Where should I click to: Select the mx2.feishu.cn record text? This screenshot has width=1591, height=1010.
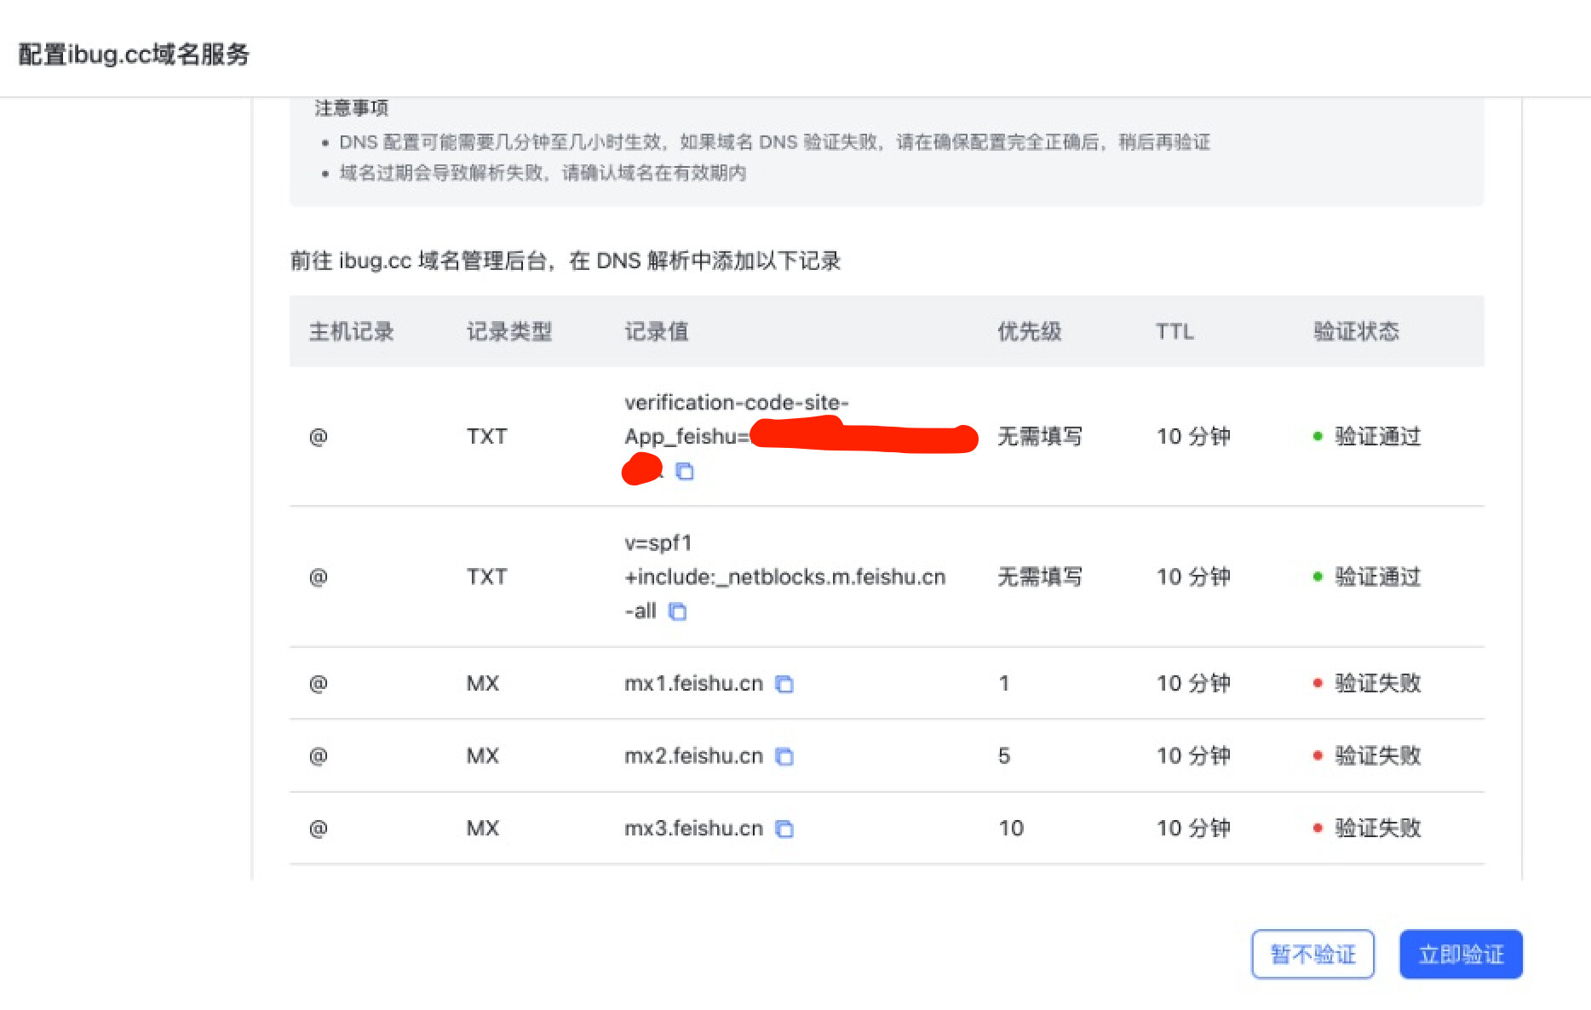tap(693, 755)
